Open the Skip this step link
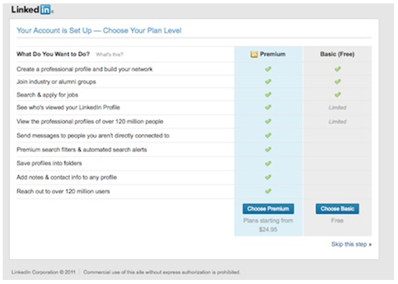Screen dimensions: 398x284 click(x=351, y=244)
